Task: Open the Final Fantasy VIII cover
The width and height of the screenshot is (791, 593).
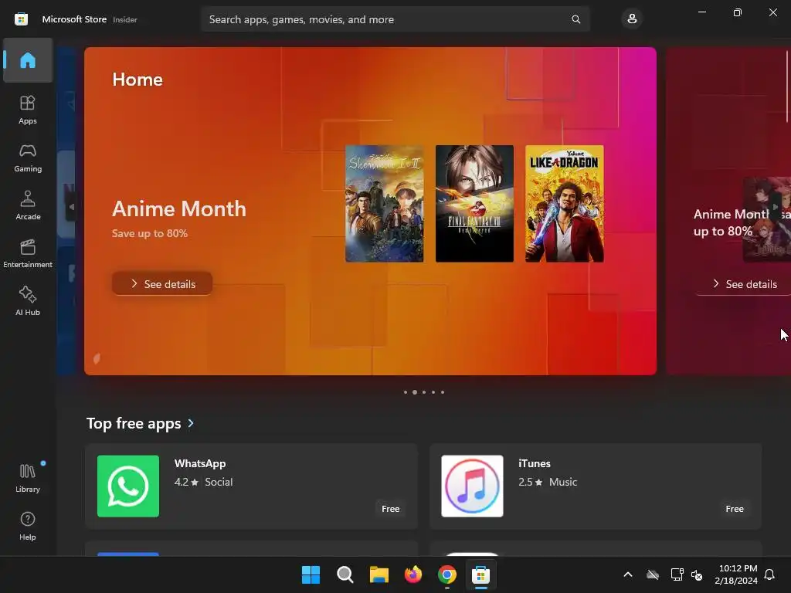Action: (x=475, y=204)
